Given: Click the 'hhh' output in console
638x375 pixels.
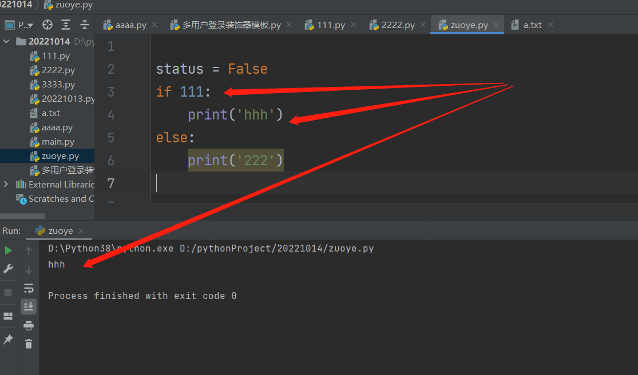Looking at the screenshot, I should coord(57,265).
